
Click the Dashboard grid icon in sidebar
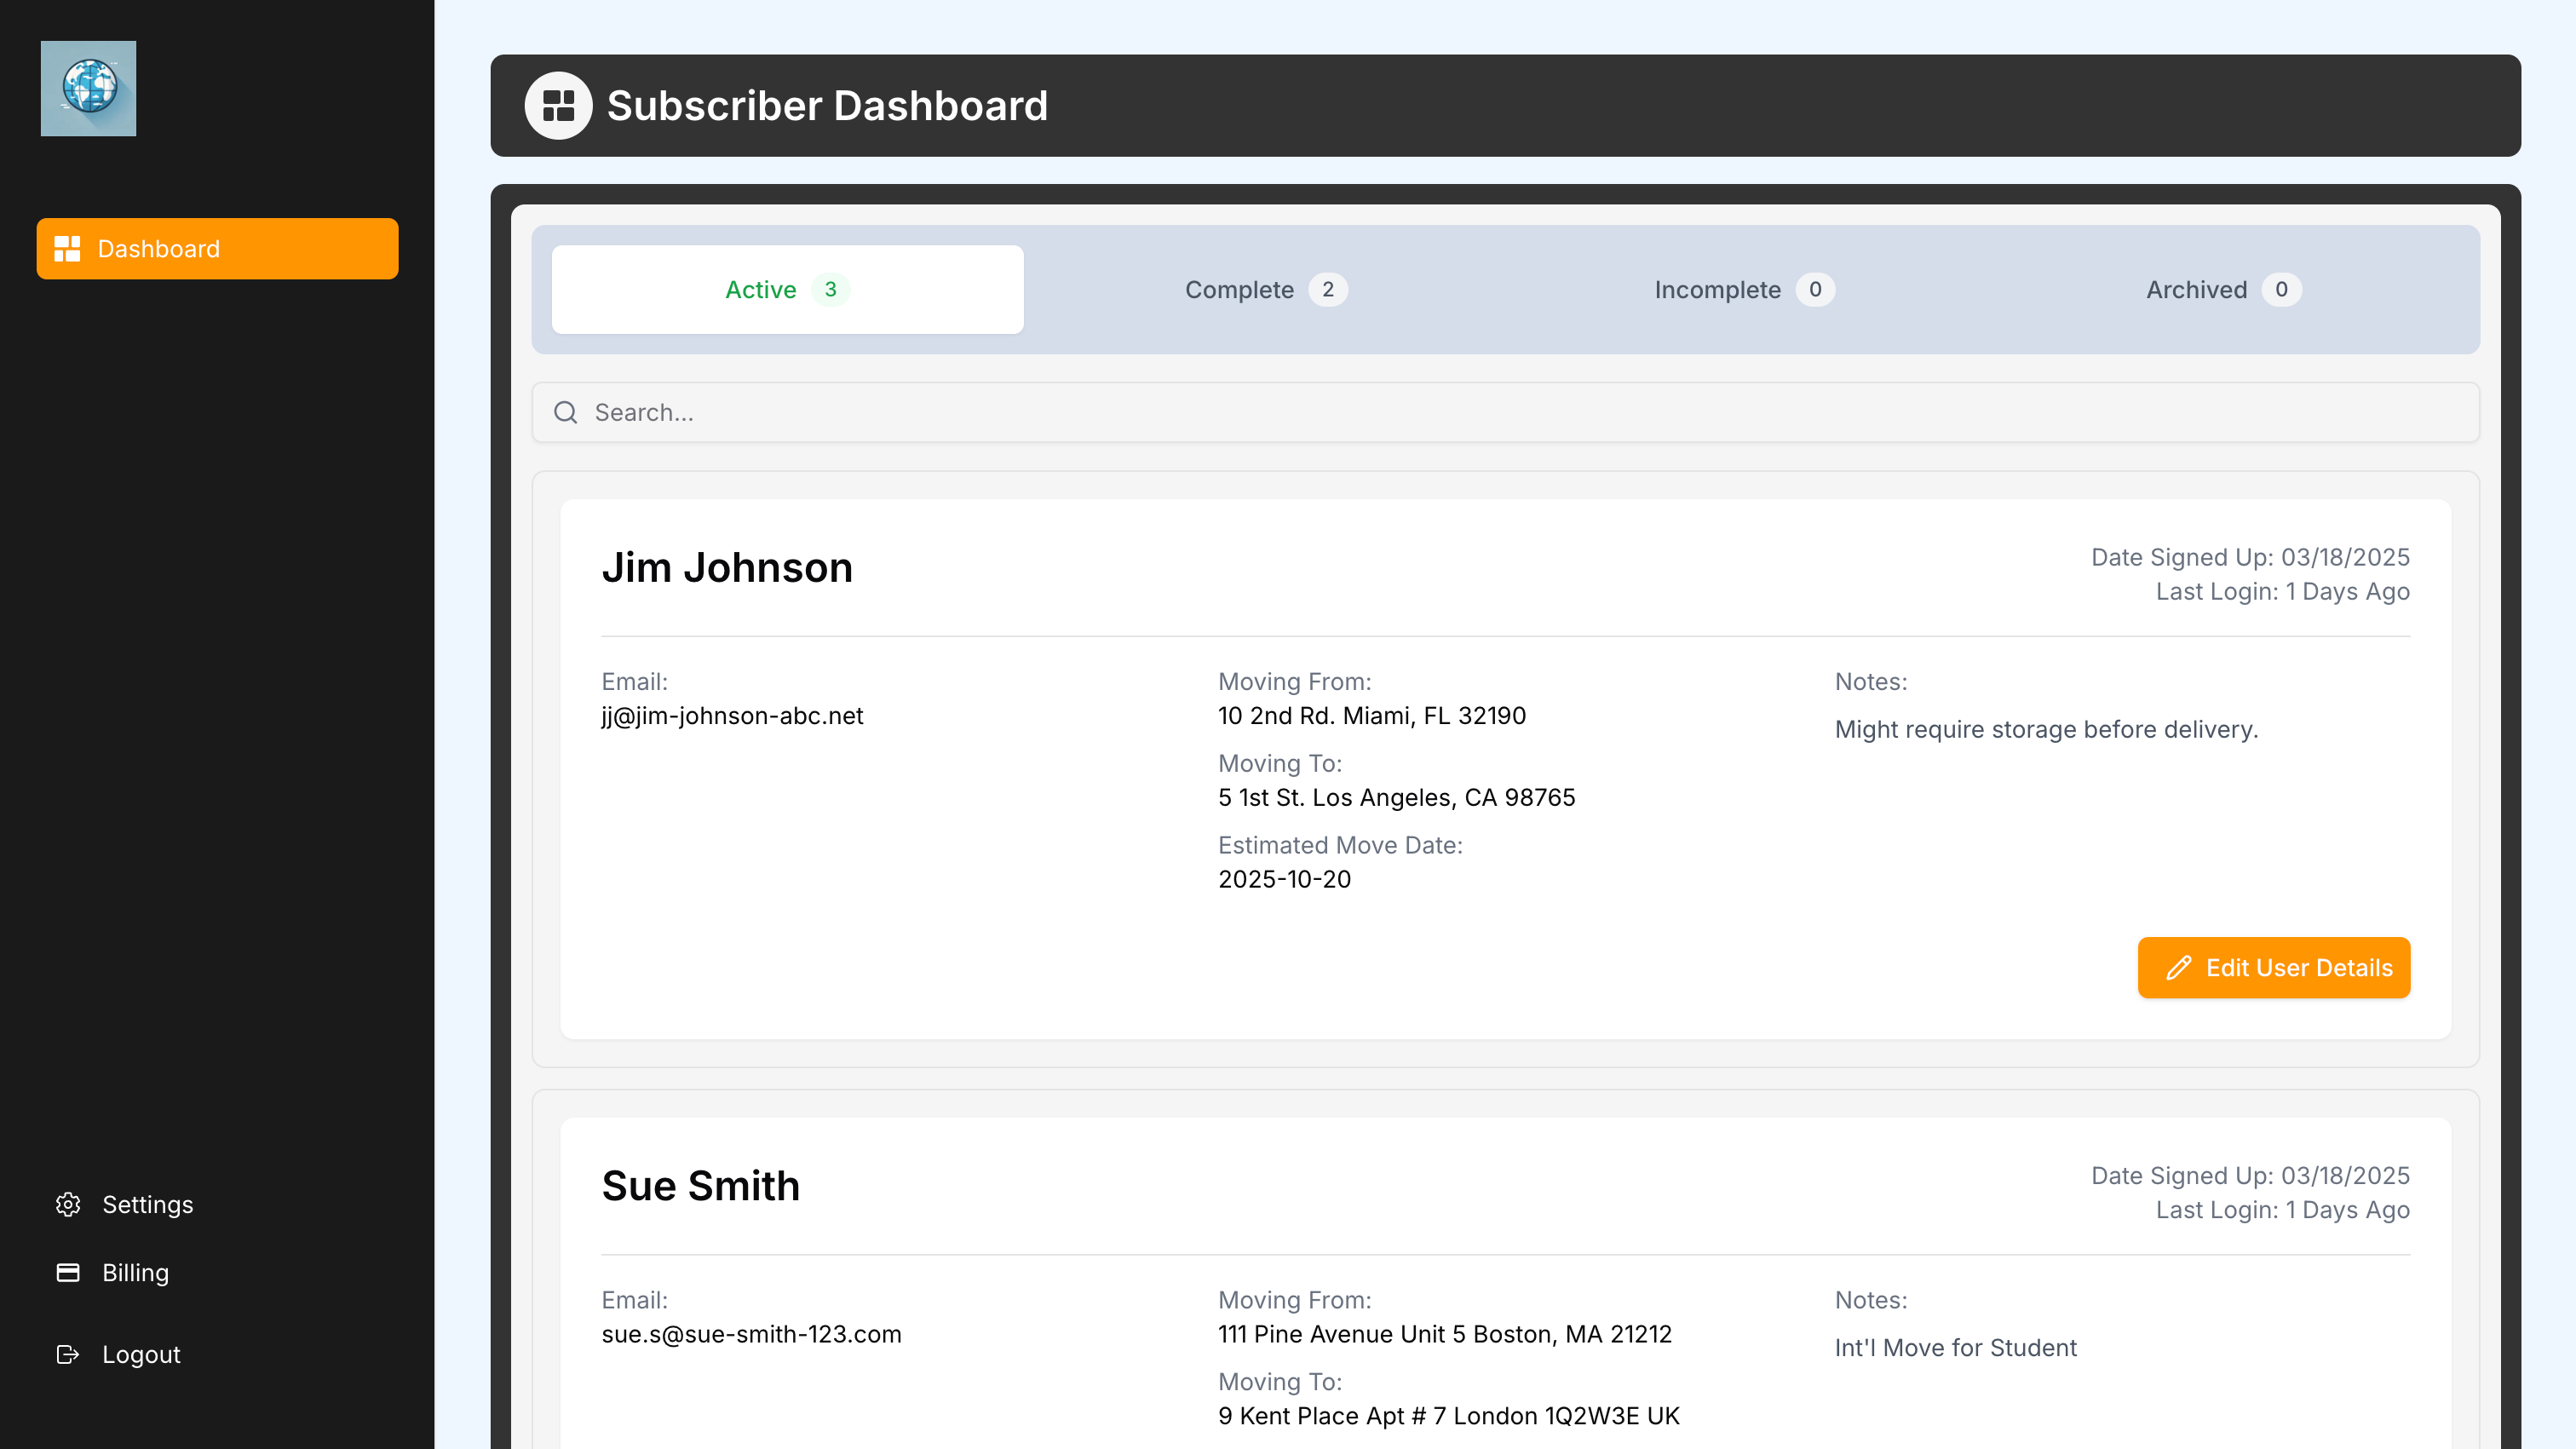click(68, 248)
